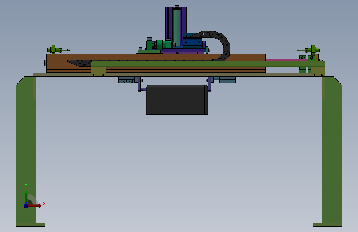Select the right leg base foot plate
358x232 pixels.
[x=327, y=225]
